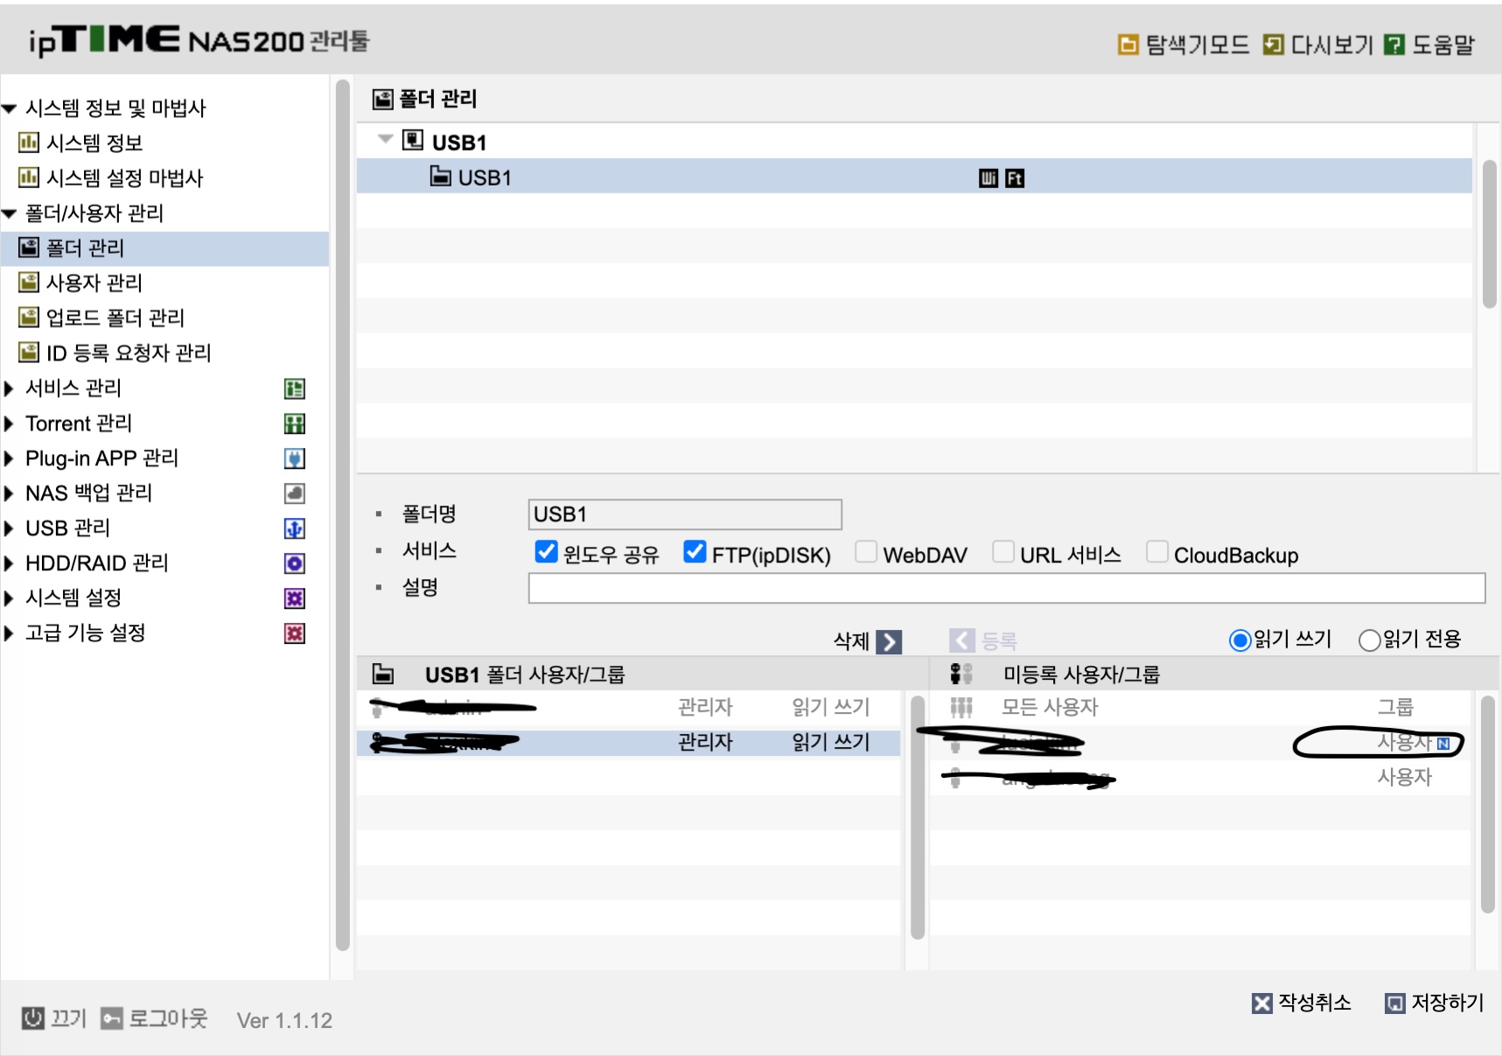Screen dimensions: 1502x1056
Task: Click the 삭제 arrow icon
Action: (x=889, y=641)
